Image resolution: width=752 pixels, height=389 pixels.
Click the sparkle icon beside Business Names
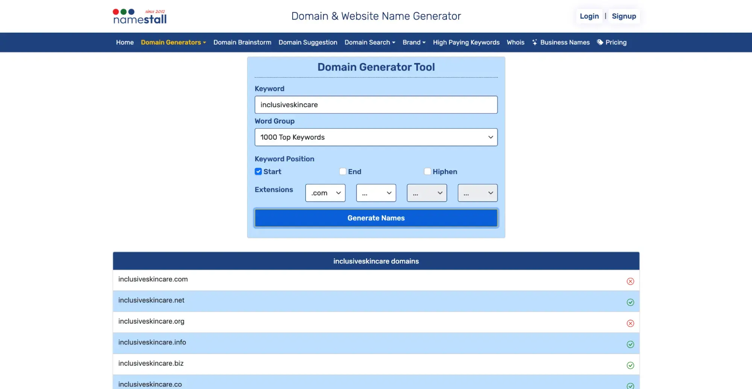pyautogui.click(x=534, y=42)
